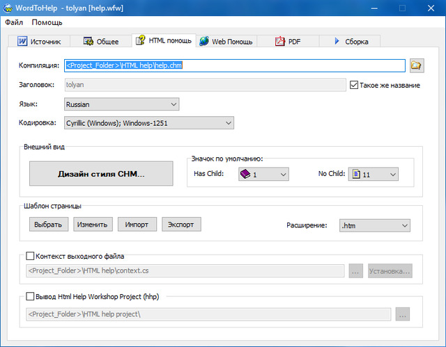Click the Word icon on Источник tab

(22, 41)
